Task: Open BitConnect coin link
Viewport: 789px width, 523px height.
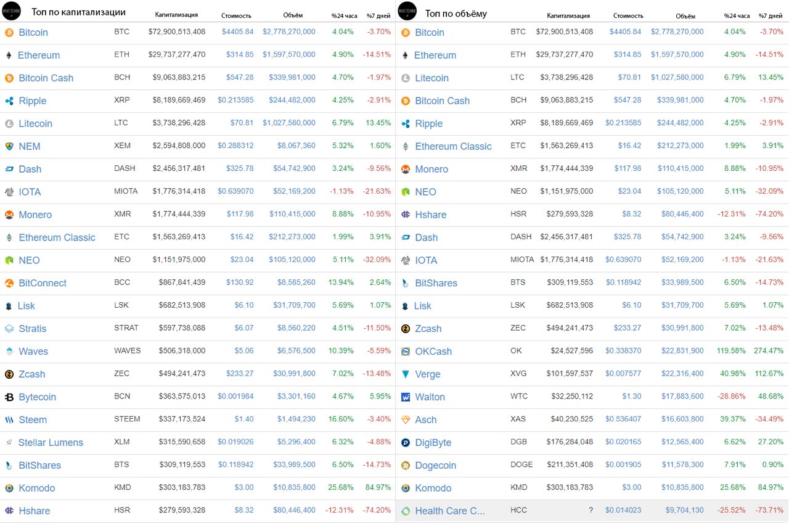Action: pyautogui.click(x=43, y=283)
